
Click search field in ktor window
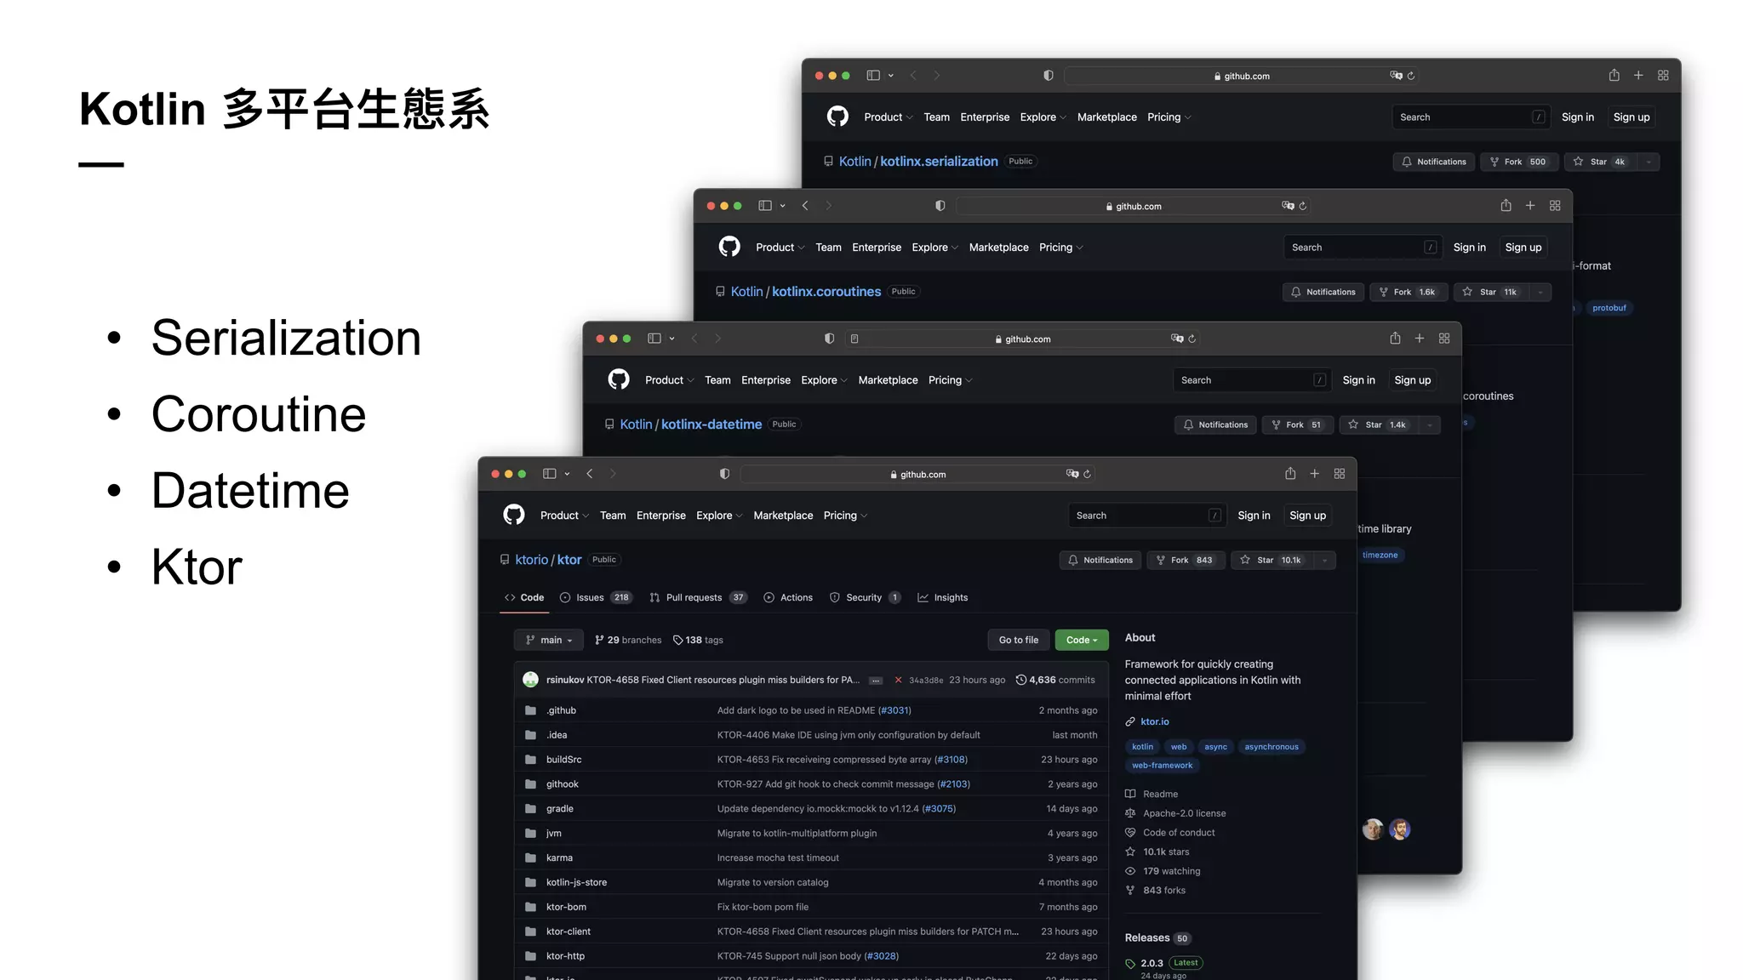coord(1146,516)
